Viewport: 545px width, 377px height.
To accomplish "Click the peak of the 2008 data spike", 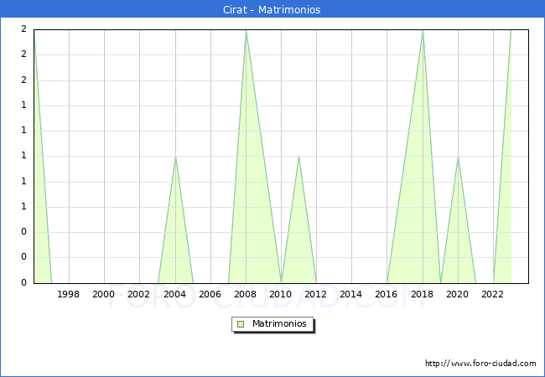I will point(246,31).
